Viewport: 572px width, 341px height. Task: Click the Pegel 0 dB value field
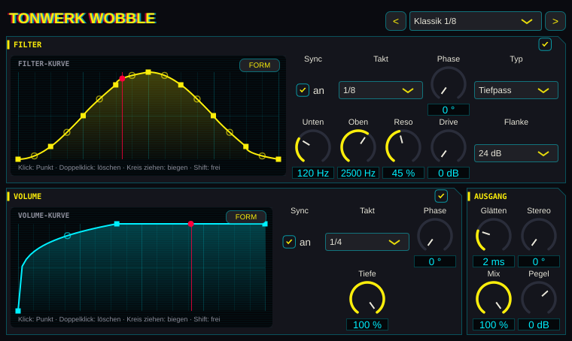click(539, 324)
